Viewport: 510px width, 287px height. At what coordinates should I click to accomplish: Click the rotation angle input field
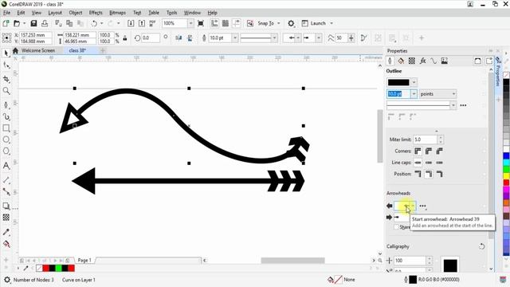click(151, 38)
